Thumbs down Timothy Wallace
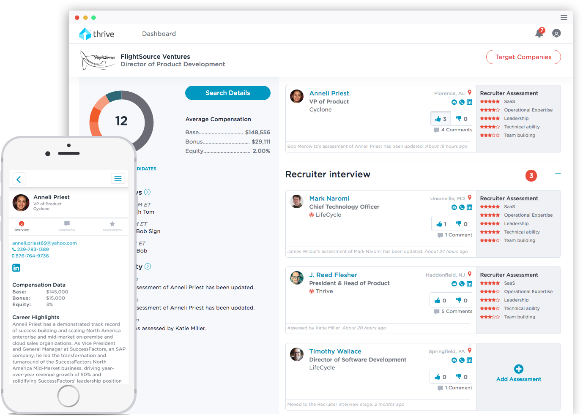Screen dimensions: 583x416 coord(462,377)
